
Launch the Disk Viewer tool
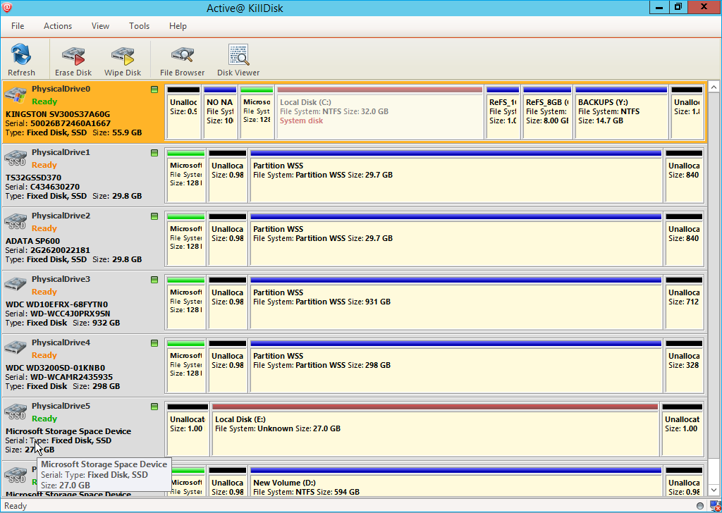pos(238,55)
